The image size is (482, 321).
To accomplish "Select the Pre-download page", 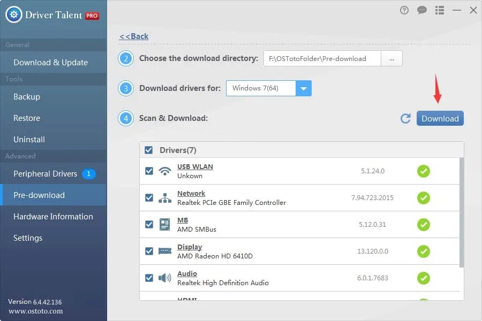I will (54, 195).
